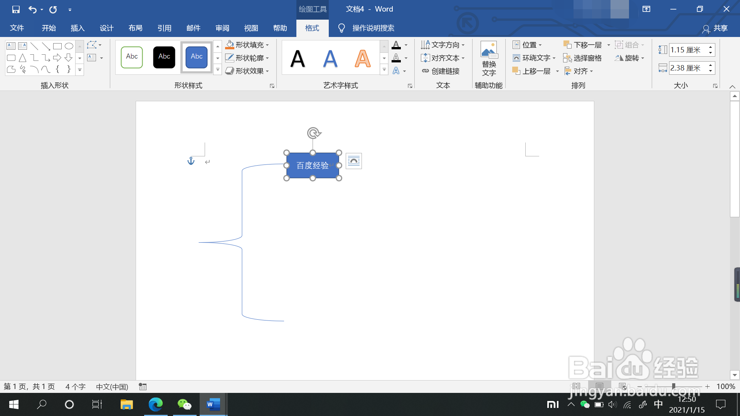The image size is (740, 416).
Task: Click the Undo arrow in quick access toolbar
Action: [x=32, y=9]
